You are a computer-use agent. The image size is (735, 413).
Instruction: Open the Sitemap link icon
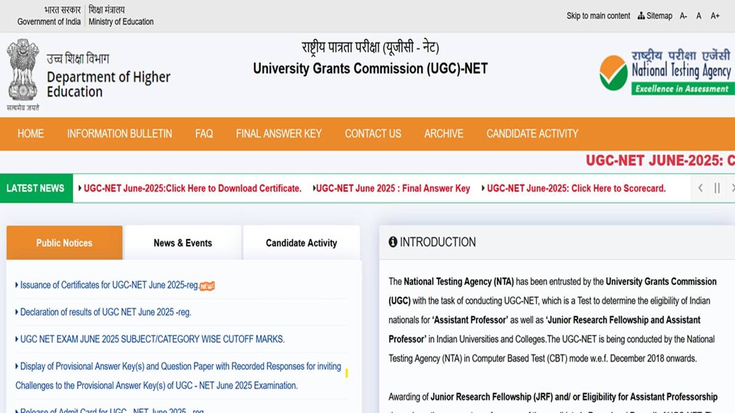pos(641,16)
